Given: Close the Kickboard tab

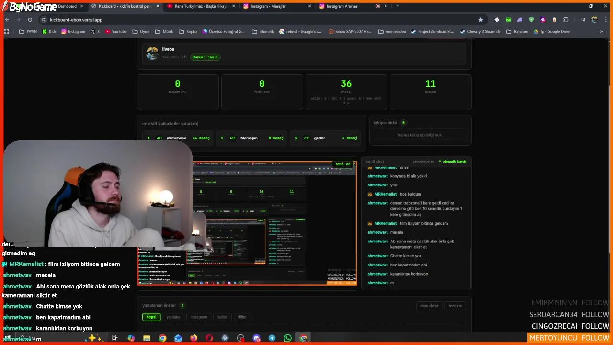Looking at the screenshot, I should 158,6.
